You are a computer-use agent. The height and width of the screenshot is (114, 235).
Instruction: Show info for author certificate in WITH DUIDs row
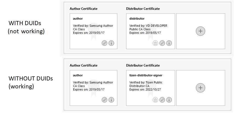tap(111, 43)
